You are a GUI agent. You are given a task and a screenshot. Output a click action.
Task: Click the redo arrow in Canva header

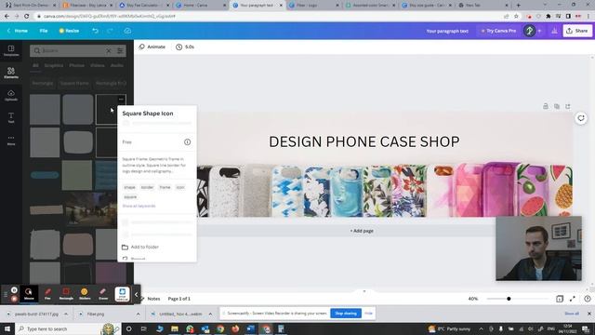tap(110, 31)
